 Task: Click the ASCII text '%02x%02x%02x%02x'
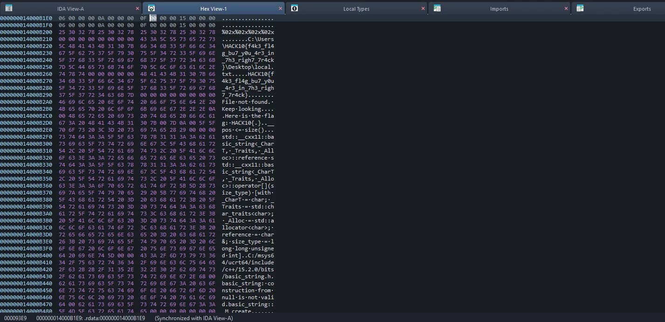(x=248, y=32)
